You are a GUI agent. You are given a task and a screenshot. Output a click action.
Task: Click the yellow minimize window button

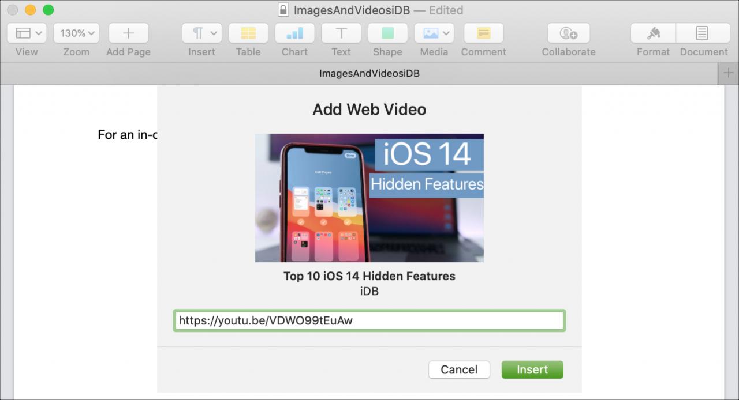tap(30, 10)
